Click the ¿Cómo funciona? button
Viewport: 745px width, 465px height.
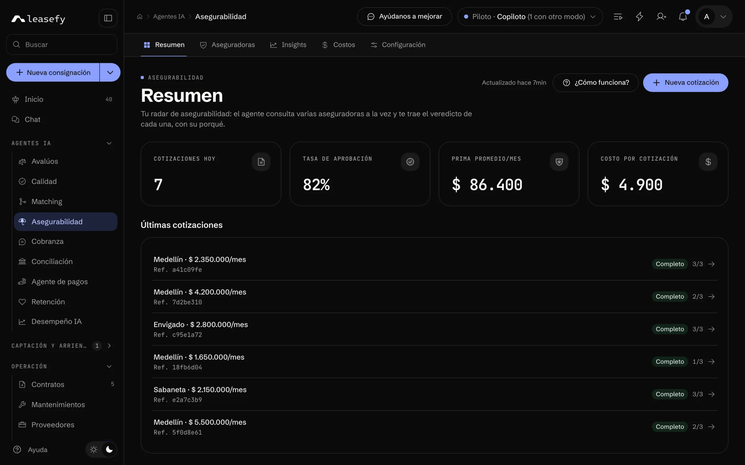(x=595, y=82)
